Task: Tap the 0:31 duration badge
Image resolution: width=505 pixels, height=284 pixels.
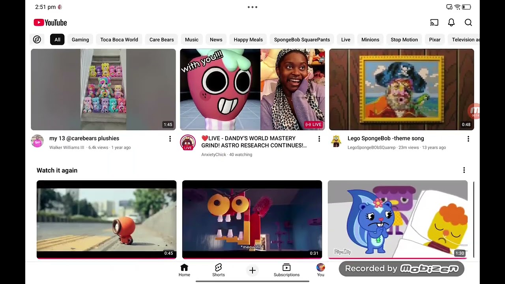Action: (314, 253)
